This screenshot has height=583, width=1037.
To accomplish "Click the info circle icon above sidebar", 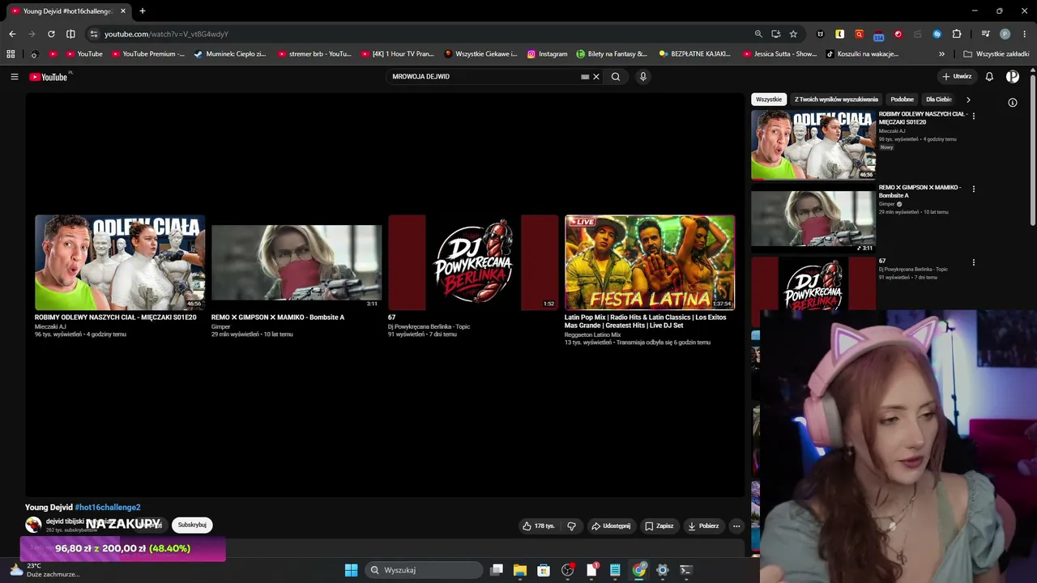I will 1013,103.
